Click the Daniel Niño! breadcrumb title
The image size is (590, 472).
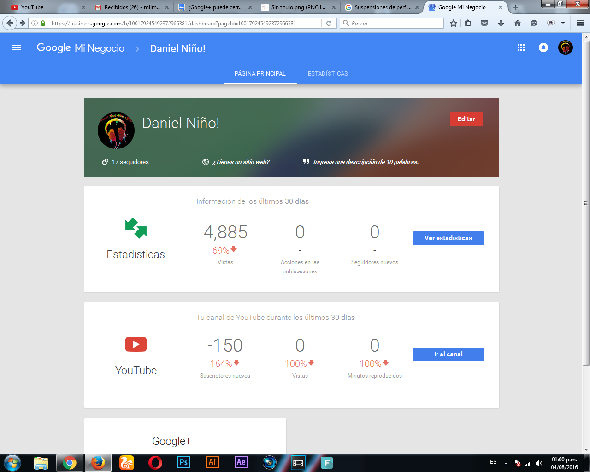(178, 48)
